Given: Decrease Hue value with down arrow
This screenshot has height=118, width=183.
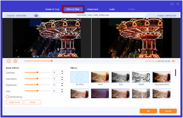Looking at the screenshot, I should point(62,92).
